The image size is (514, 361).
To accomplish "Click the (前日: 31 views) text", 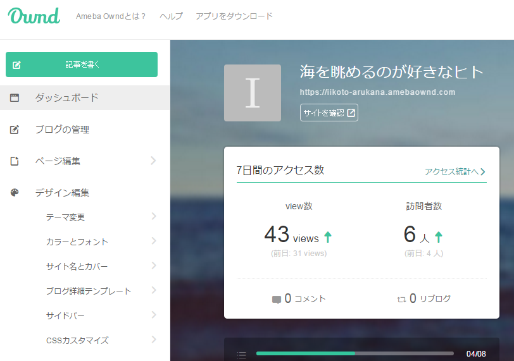I will coord(299,254).
